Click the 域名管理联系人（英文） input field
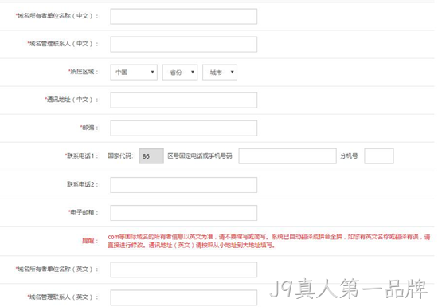The image size is (438, 307). pos(183,297)
